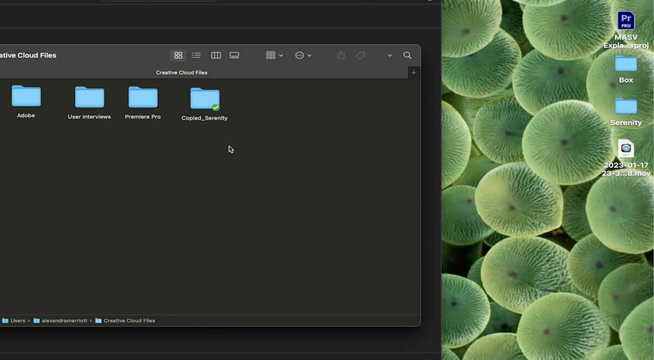Switch Finder to icon view
Image resolution: width=654 pixels, height=360 pixels.
[178, 55]
